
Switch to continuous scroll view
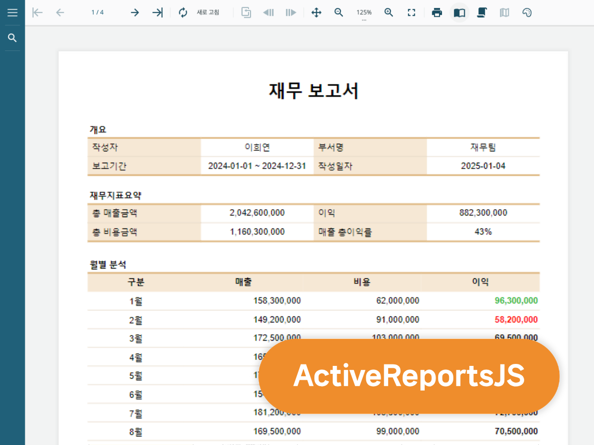click(x=482, y=12)
